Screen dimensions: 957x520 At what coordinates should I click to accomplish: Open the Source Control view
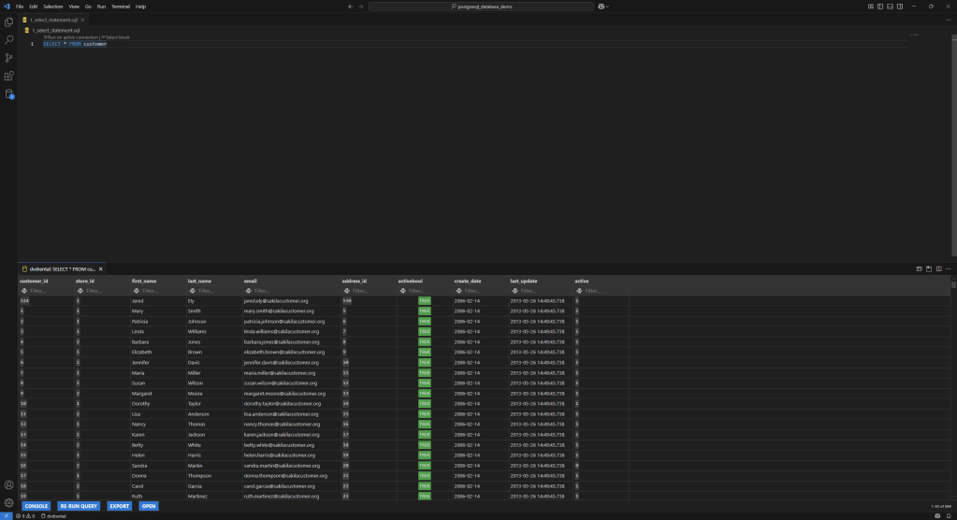9,58
